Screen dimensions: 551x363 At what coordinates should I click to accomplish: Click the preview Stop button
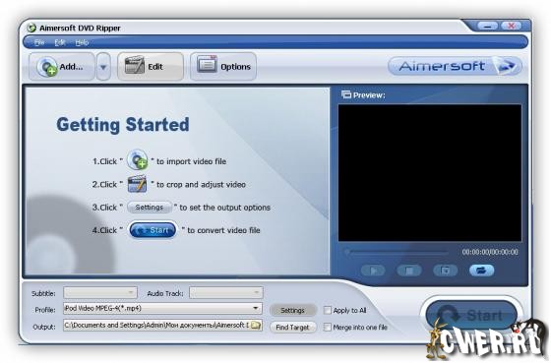click(x=409, y=271)
